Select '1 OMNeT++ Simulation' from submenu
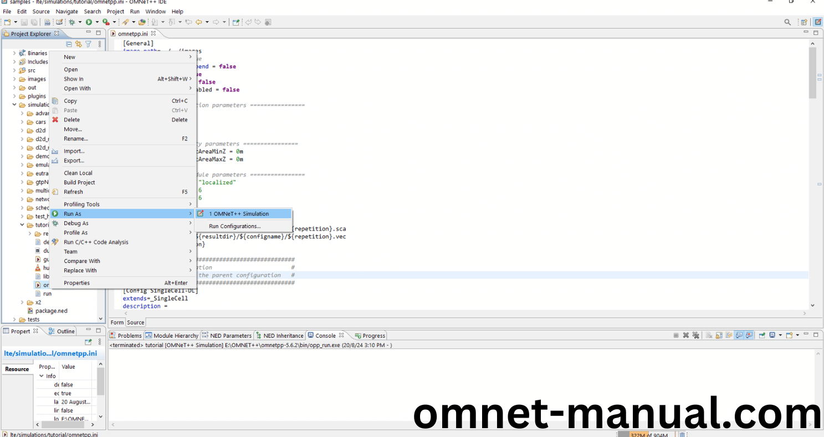Screen dimensions: 824x437 pos(239,214)
